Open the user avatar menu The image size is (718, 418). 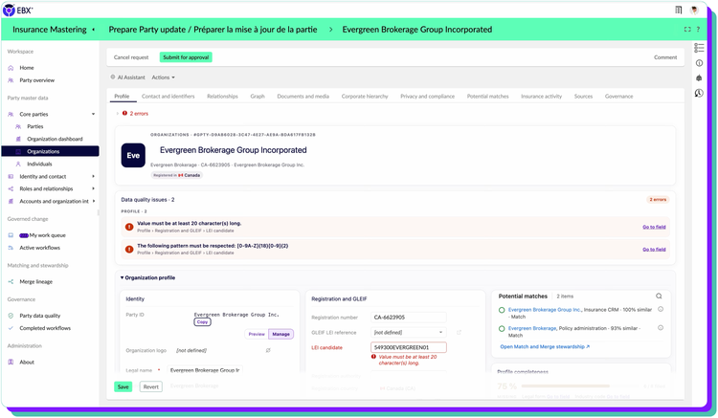pos(694,10)
